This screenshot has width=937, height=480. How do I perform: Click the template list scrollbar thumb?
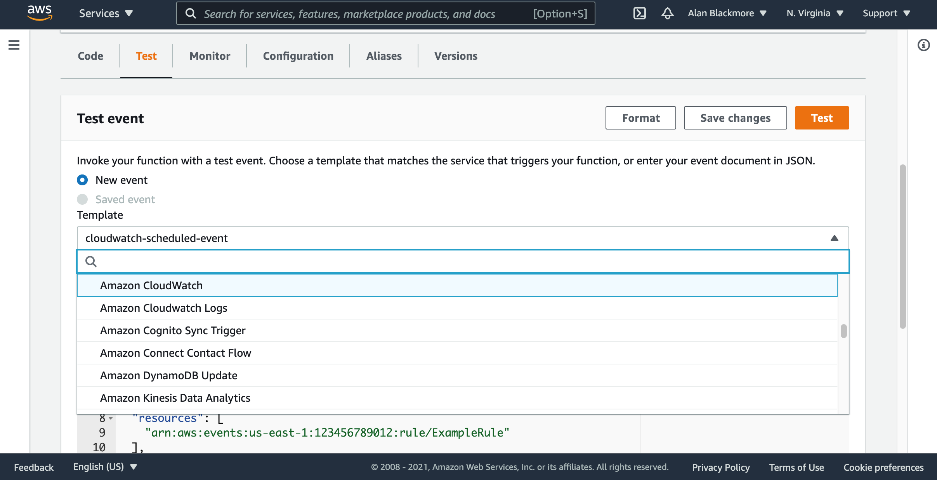(843, 331)
